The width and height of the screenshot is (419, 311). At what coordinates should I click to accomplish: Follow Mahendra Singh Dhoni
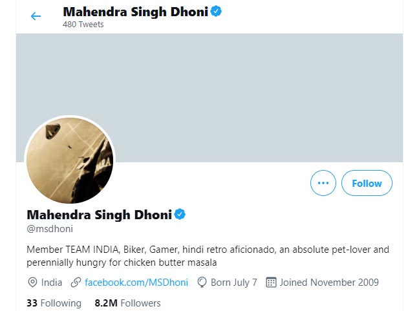[367, 183]
